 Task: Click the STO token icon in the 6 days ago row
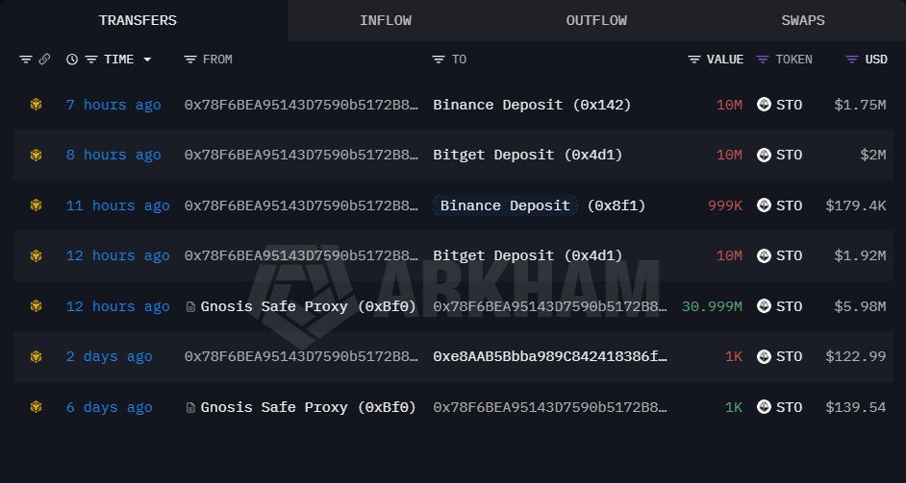(x=764, y=407)
